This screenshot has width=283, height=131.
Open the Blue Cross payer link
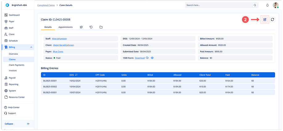click(58, 51)
